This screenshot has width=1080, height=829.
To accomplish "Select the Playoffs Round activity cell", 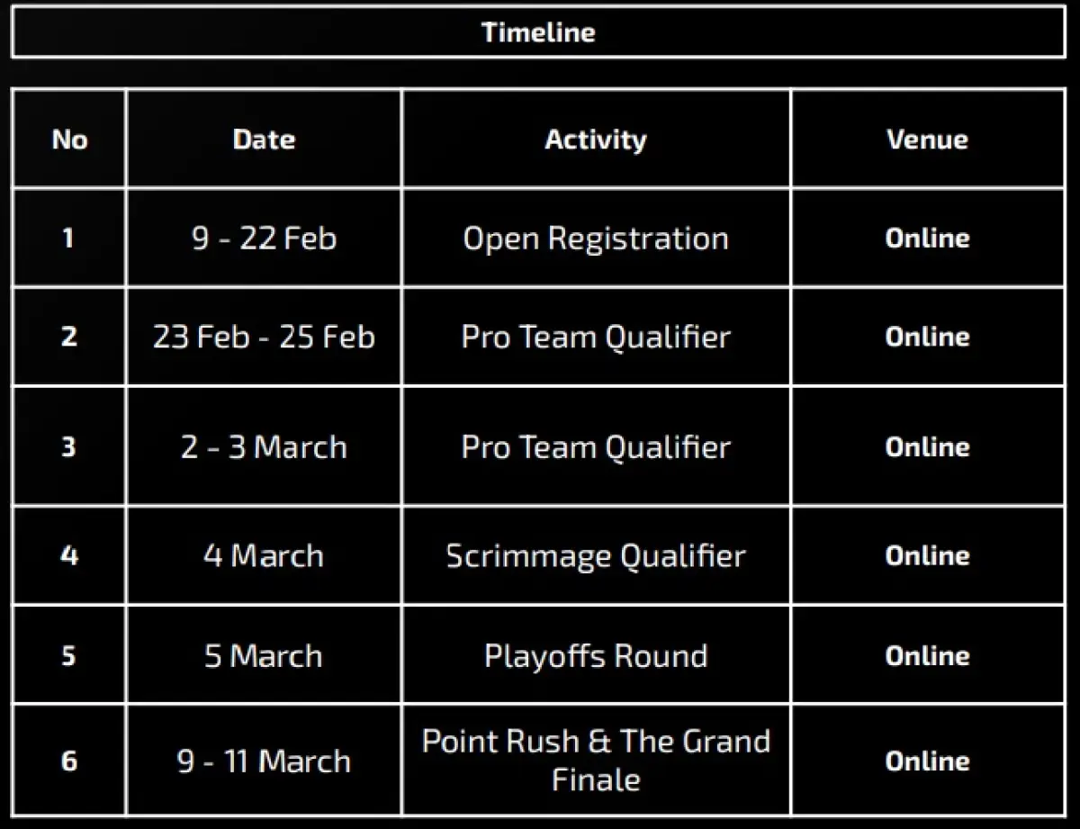I will (595, 655).
